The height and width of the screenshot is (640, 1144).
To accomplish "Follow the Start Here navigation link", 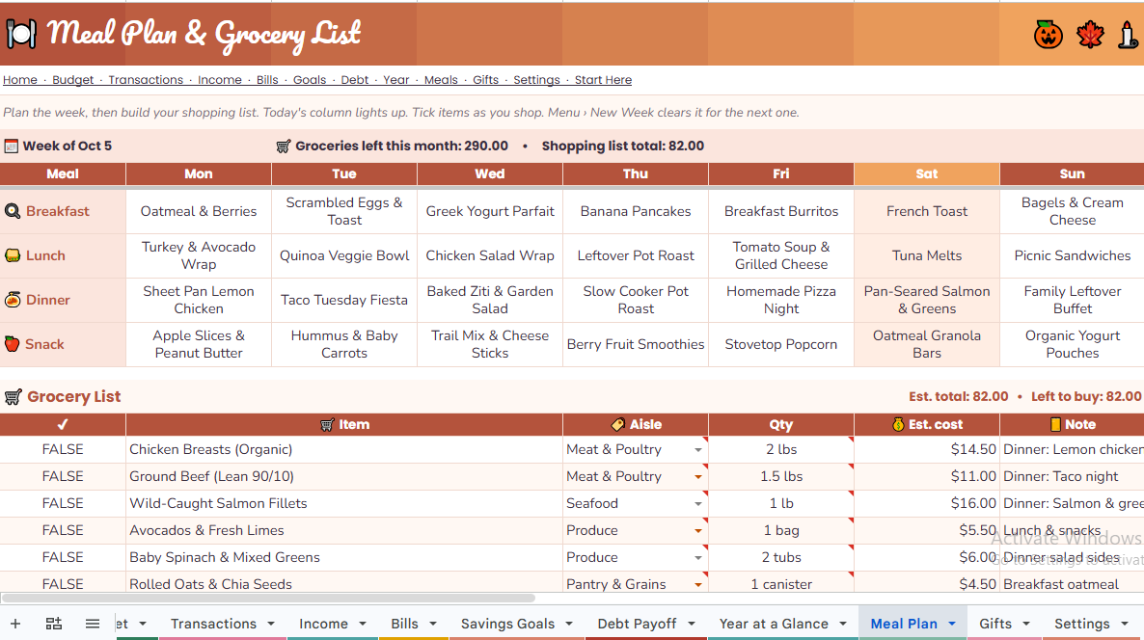I will pyautogui.click(x=604, y=80).
